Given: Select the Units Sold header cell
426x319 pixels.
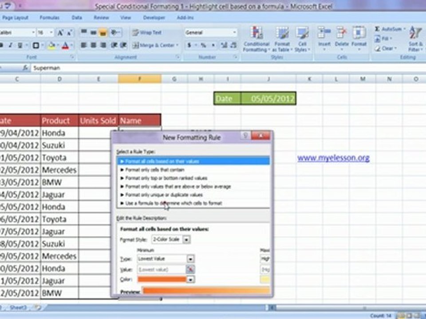Looking at the screenshot, I should click(x=98, y=121).
